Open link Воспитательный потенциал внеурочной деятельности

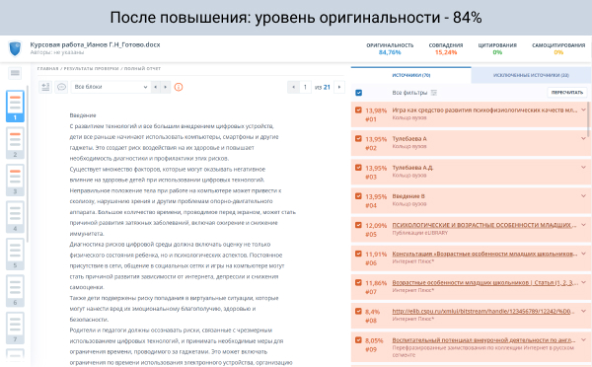(484, 340)
